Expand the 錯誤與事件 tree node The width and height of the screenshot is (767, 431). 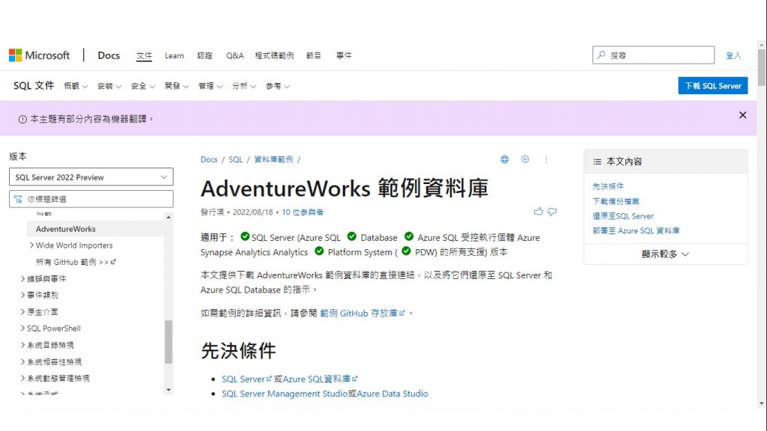click(x=22, y=278)
